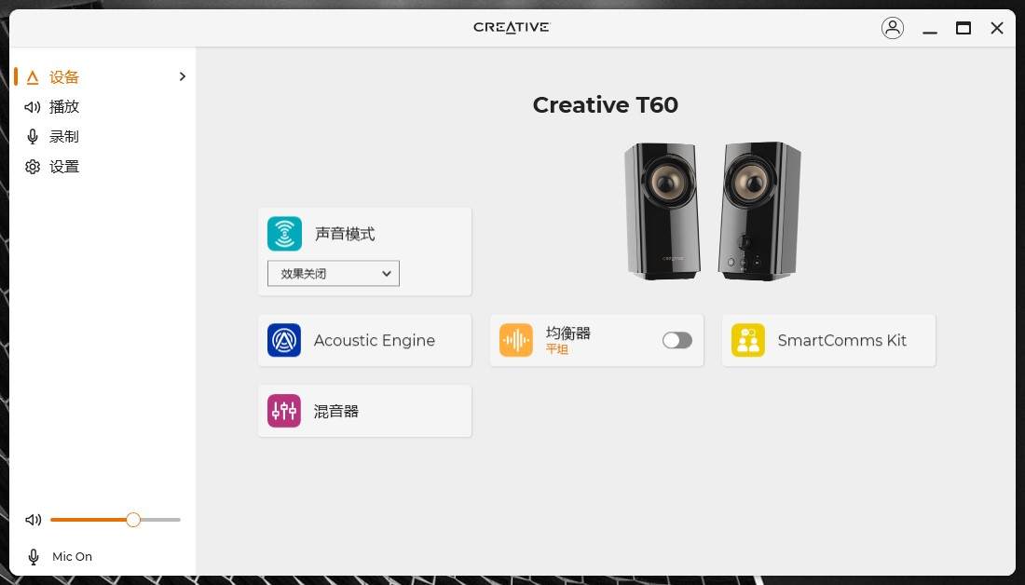Screen dimensions: 1025x585
Task: Expand the 设备 chevron arrow
Action: point(183,76)
